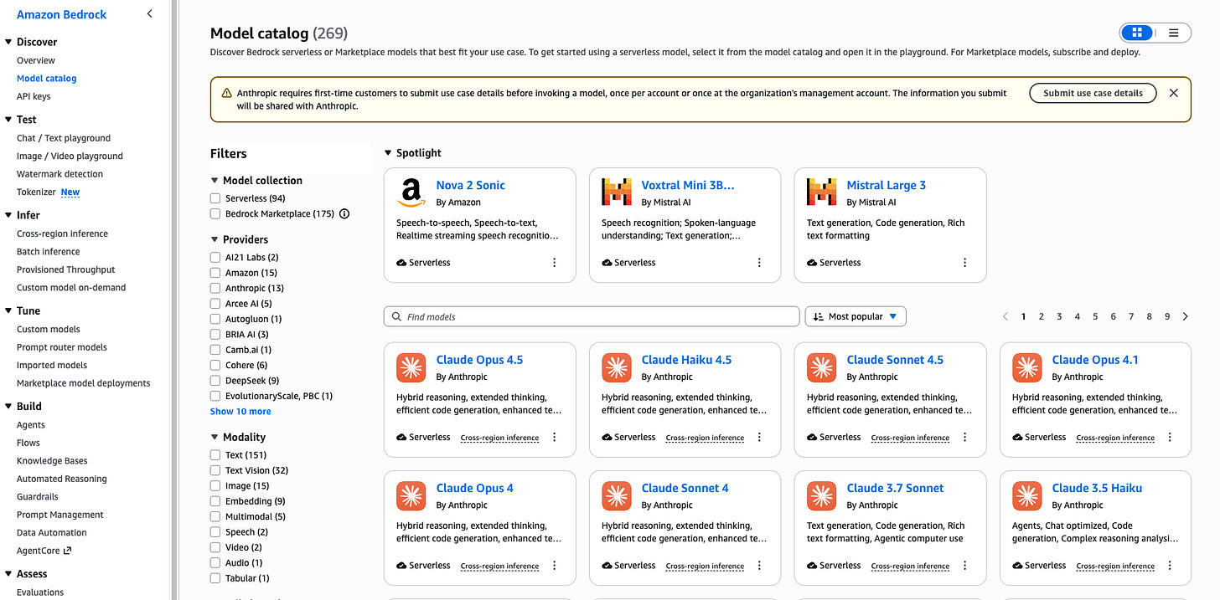Open the Claude 3.7 Sonnet model link
Screen dimensions: 1220x600
(895, 488)
